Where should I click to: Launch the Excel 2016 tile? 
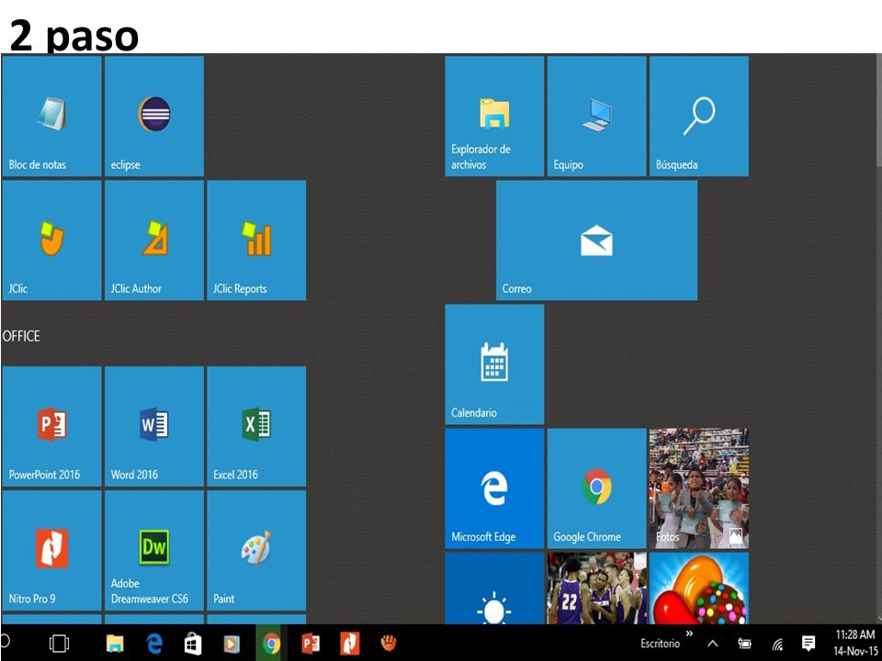(256, 427)
